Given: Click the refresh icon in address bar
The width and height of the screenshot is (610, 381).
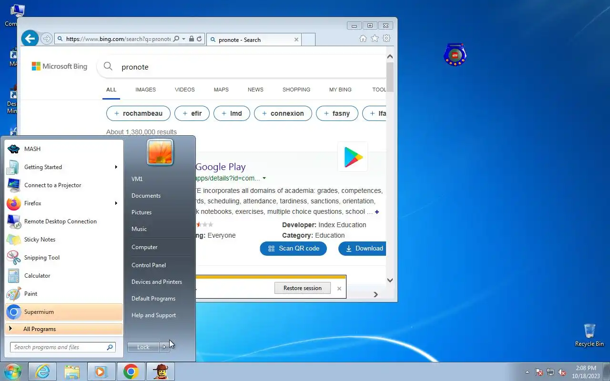Looking at the screenshot, I should (x=199, y=39).
